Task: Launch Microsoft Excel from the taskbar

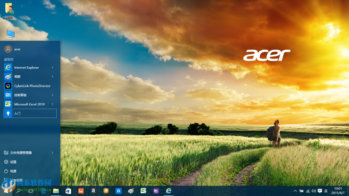Action: (x=143, y=191)
